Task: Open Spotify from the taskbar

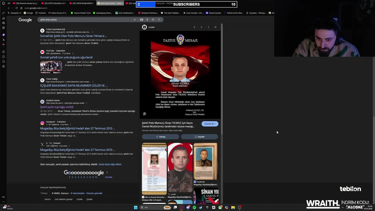Action: pos(194,207)
